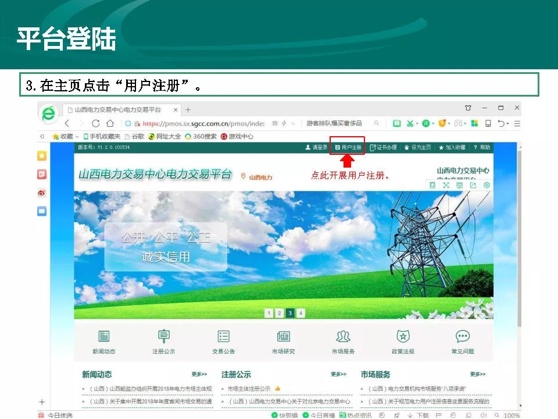The height and width of the screenshot is (419, 558).
Task: Reload the page with refresh button
Action: click(x=95, y=123)
